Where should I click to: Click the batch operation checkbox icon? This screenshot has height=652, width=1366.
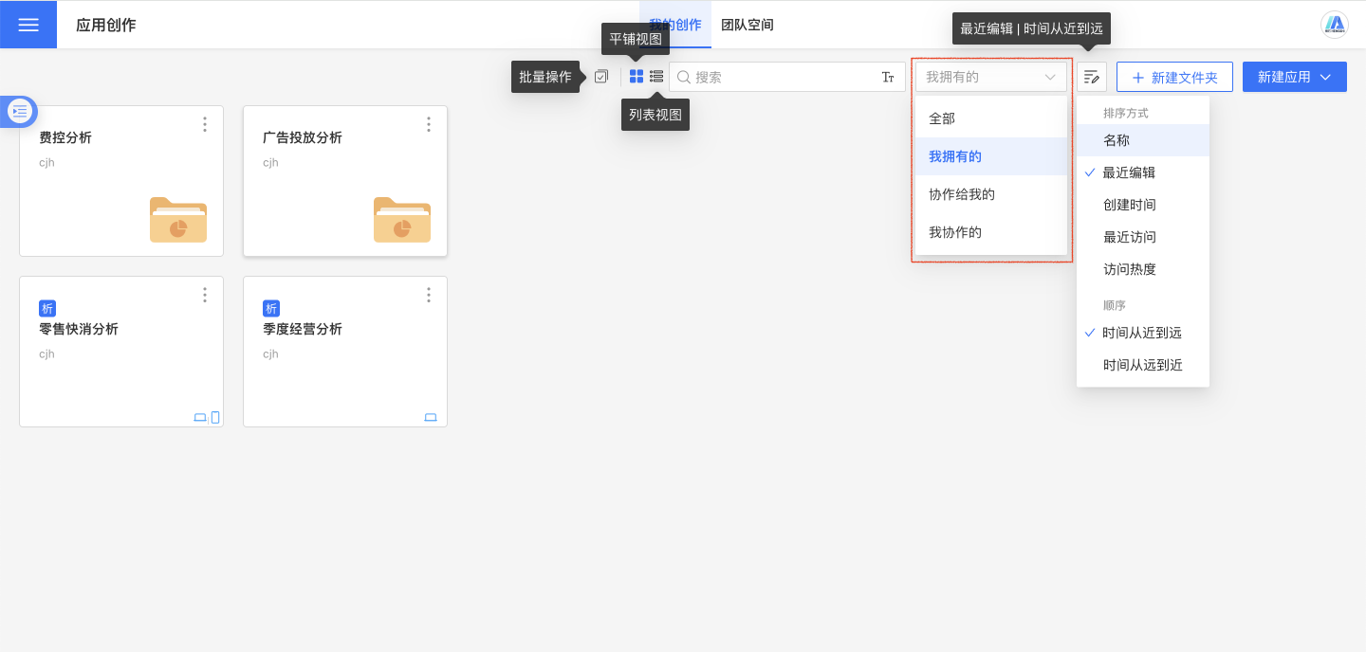coord(600,77)
